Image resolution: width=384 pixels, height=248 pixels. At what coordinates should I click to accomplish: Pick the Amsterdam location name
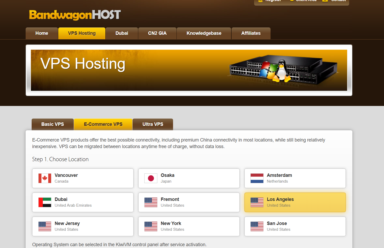pyautogui.click(x=279, y=175)
